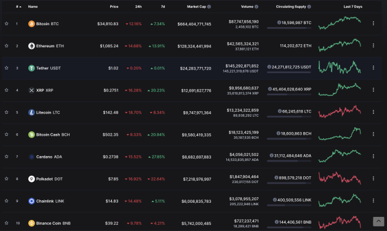
Task: Open the Tether row three-dot menu
Action: [x=373, y=68]
